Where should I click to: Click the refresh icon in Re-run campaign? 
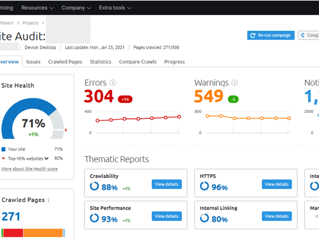pyautogui.click(x=253, y=35)
